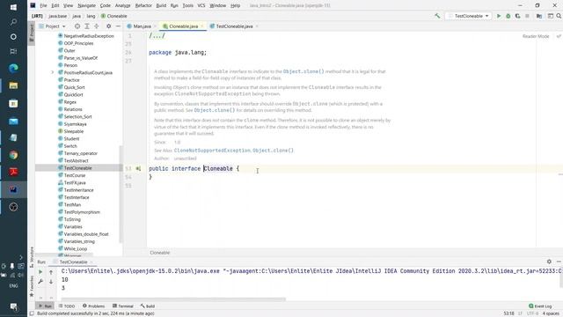563x317 pixels.
Task: Run TestCloneable with the green play button
Action: pos(499,16)
